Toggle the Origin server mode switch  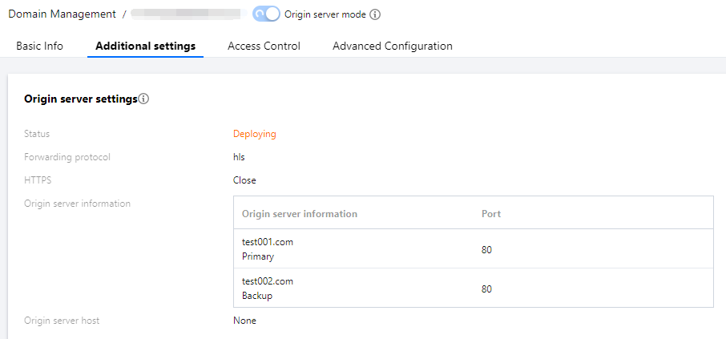pyautogui.click(x=266, y=14)
